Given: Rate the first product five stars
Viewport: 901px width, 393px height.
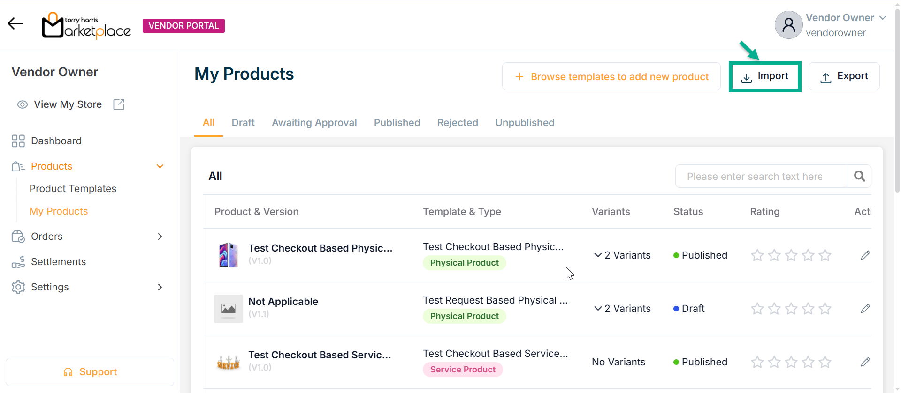Looking at the screenshot, I should click(825, 255).
